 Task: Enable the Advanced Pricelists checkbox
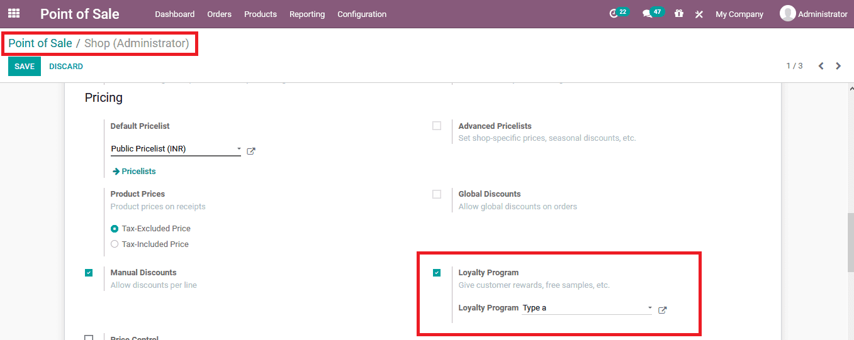(x=437, y=126)
